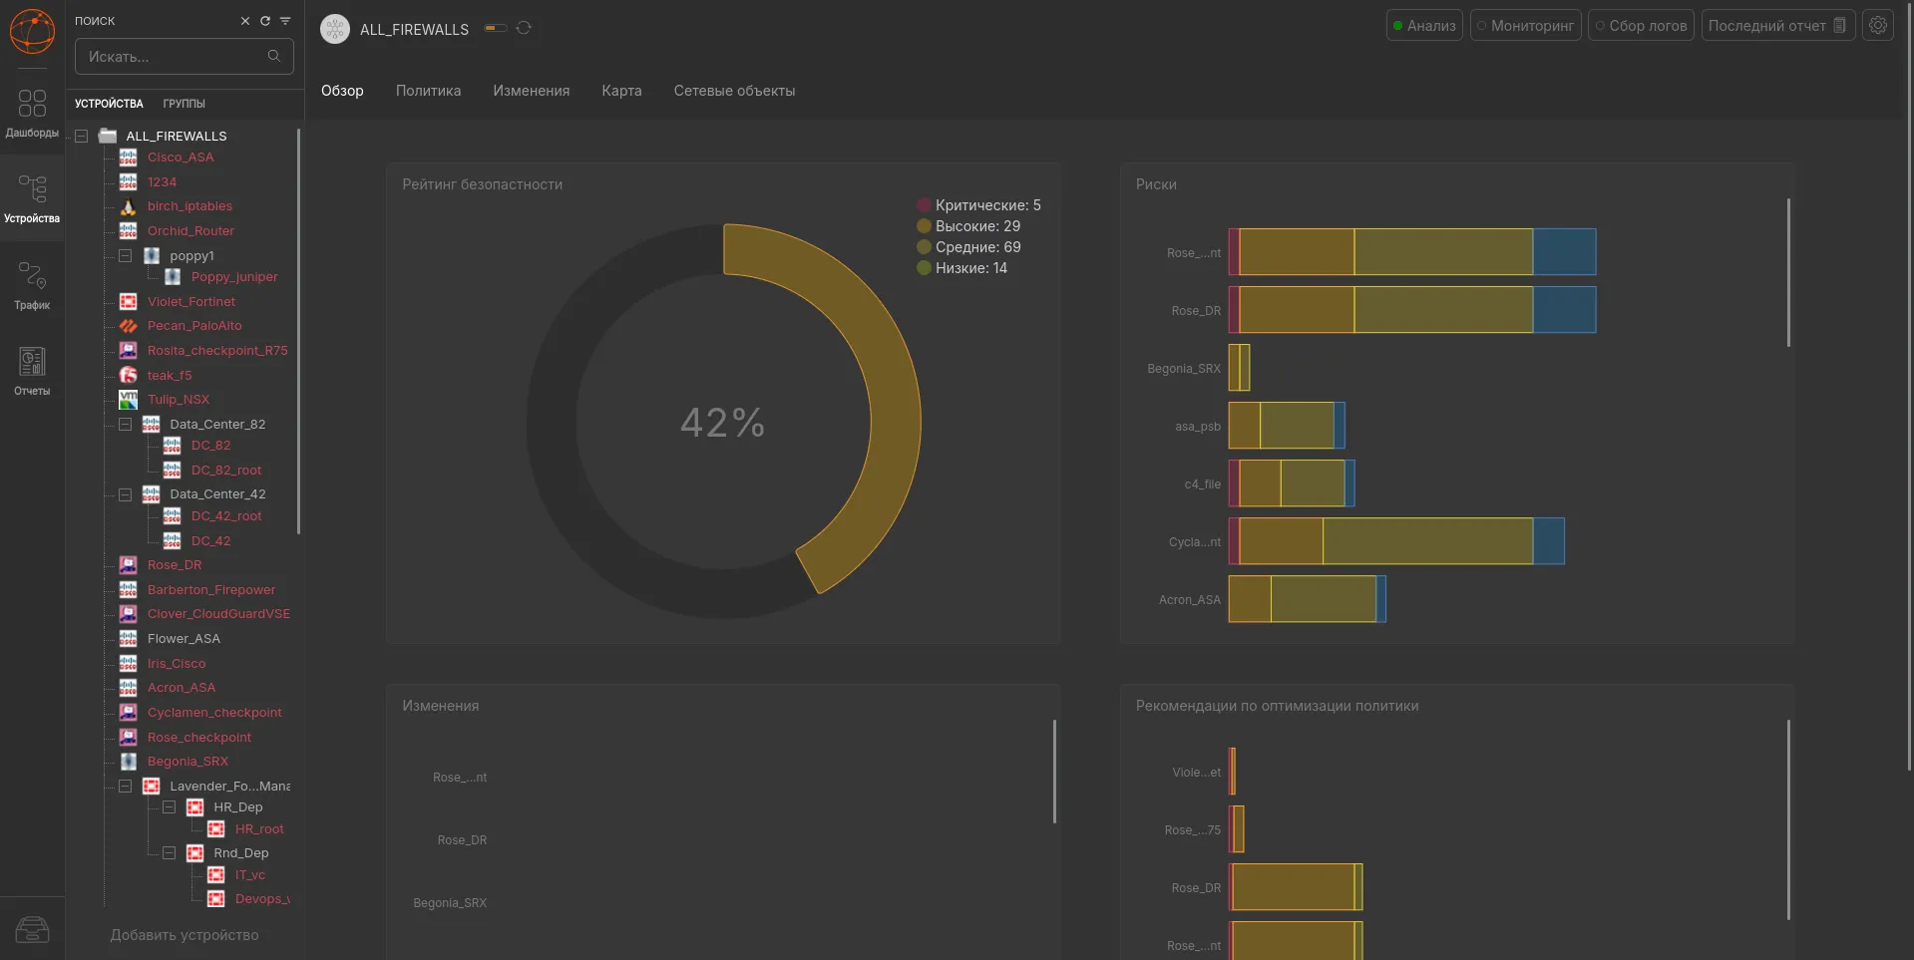
Task: Click the Критические legend color dot
Action: coord(924,205)
